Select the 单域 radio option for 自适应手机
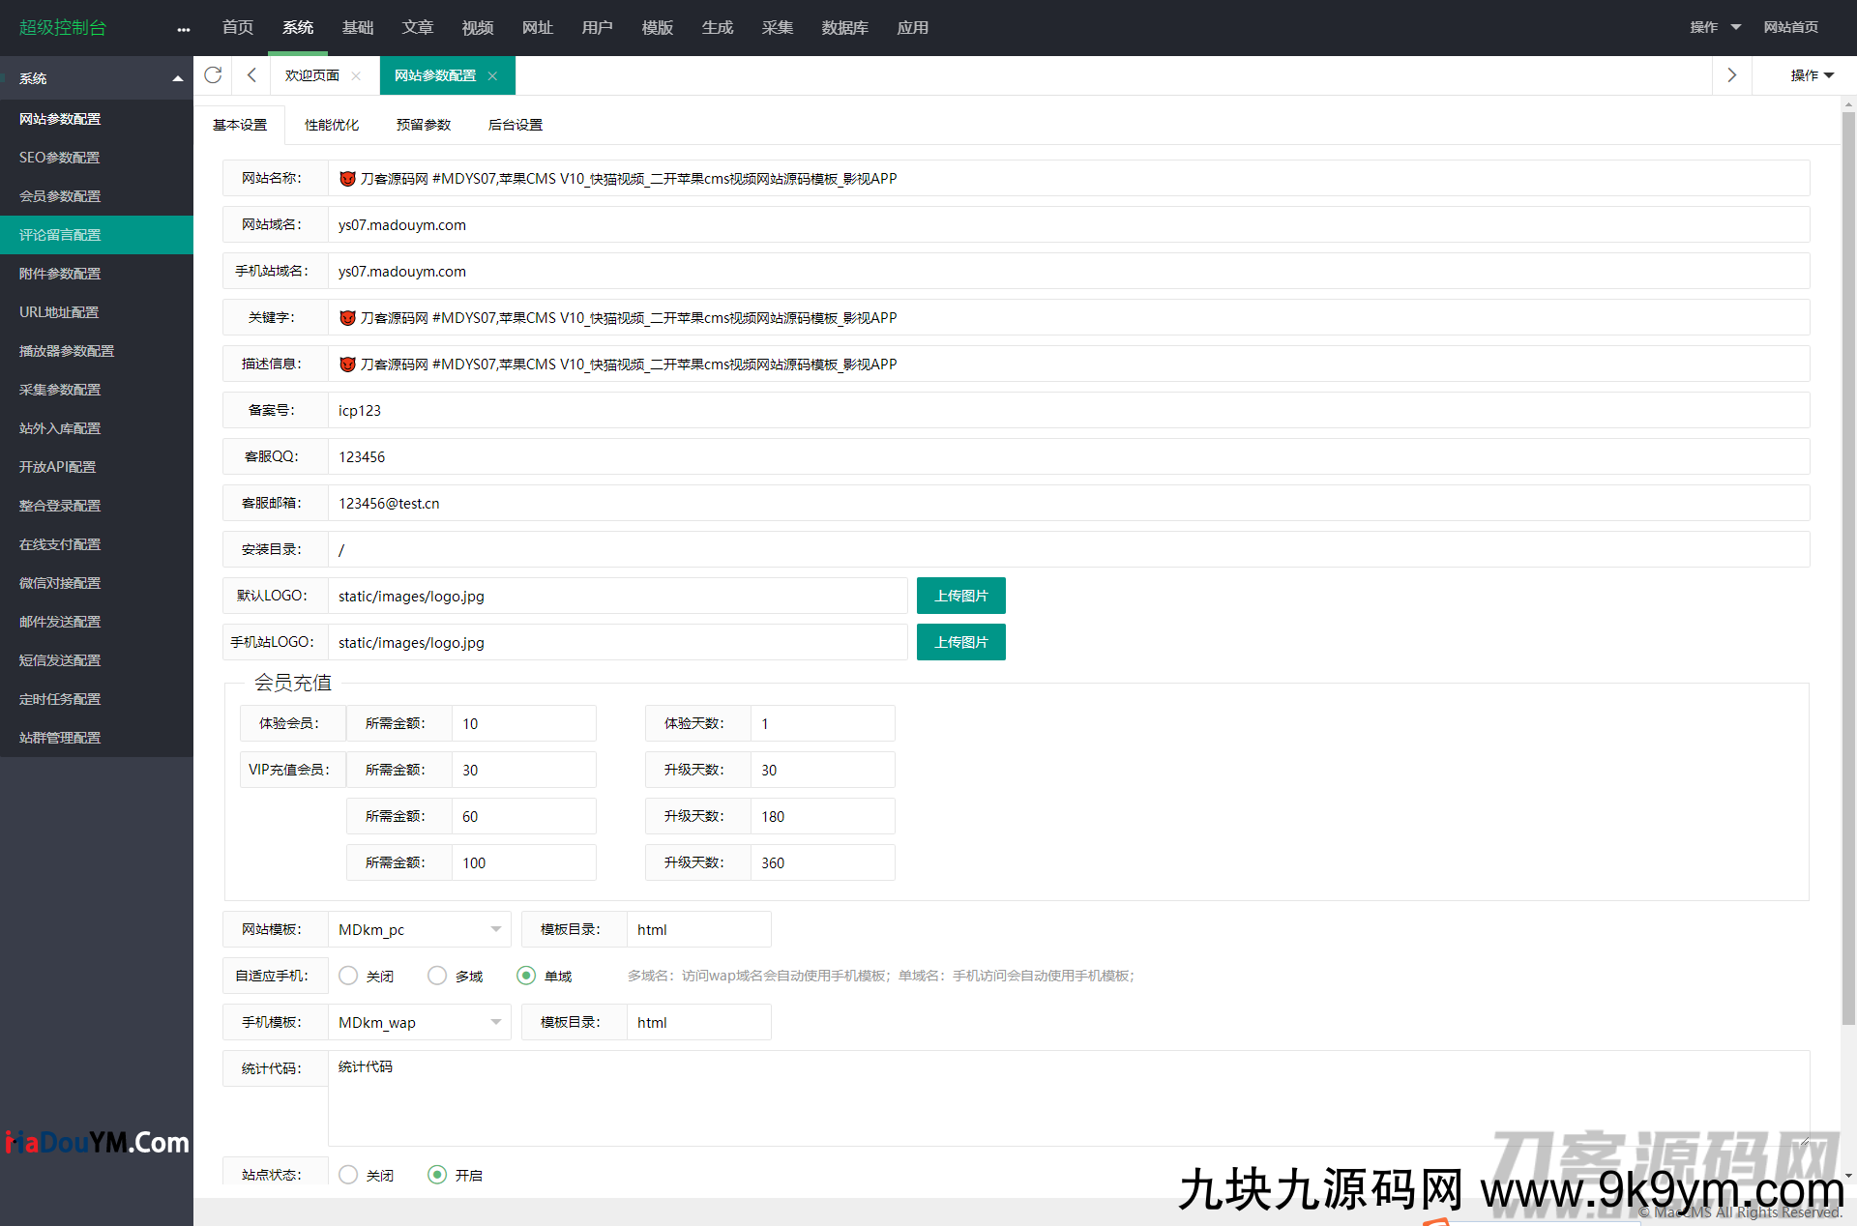This screenshot has height=1226, width=1857. (x=525, y=976)
